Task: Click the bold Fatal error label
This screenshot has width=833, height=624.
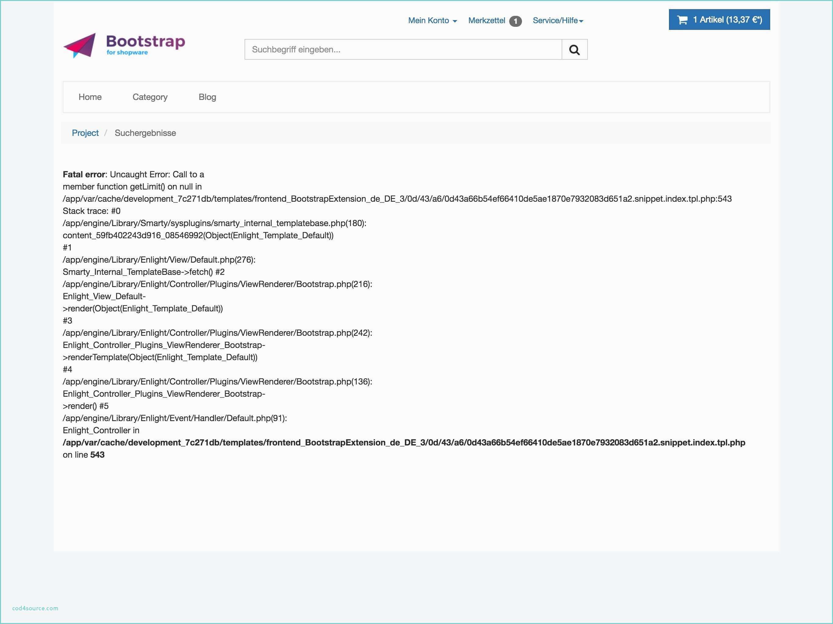Action: [84, 174]
